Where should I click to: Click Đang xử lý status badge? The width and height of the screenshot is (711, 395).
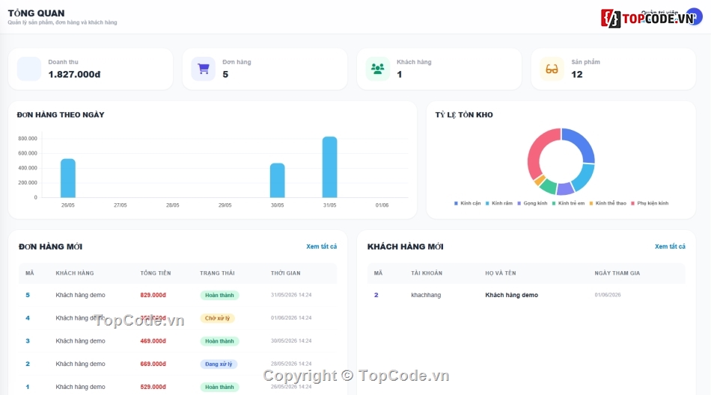(219, 364)
